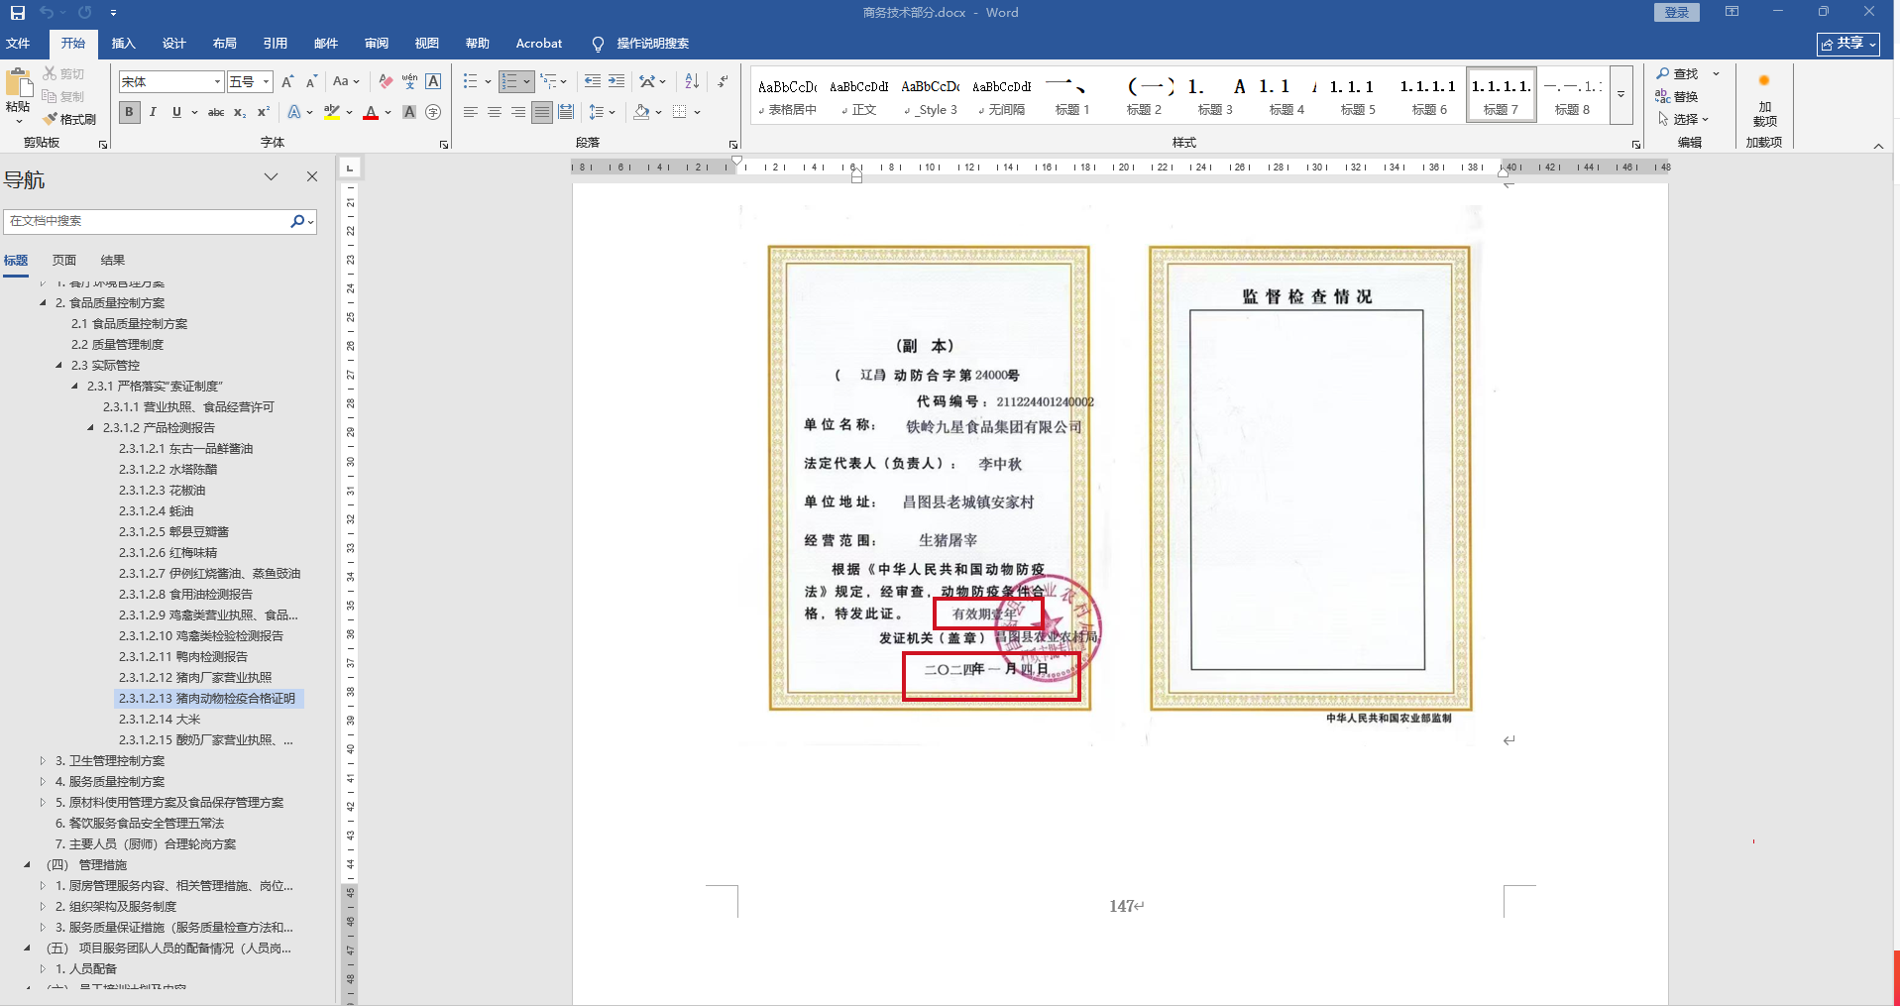
Task: Click the Paste clipboard icon
Action: [18, 82]
